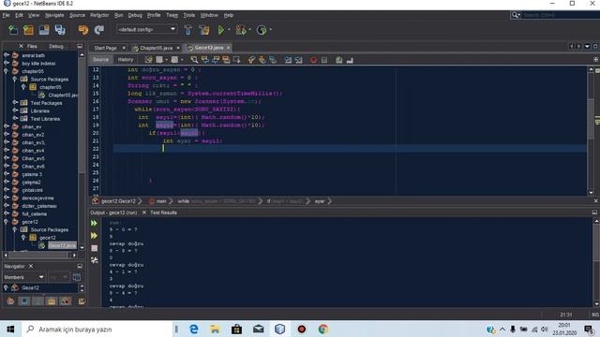This screenshot has height=337, width=600.
Task: Toggle Show Fields filter in Navigator
Action: coord(24,301)
